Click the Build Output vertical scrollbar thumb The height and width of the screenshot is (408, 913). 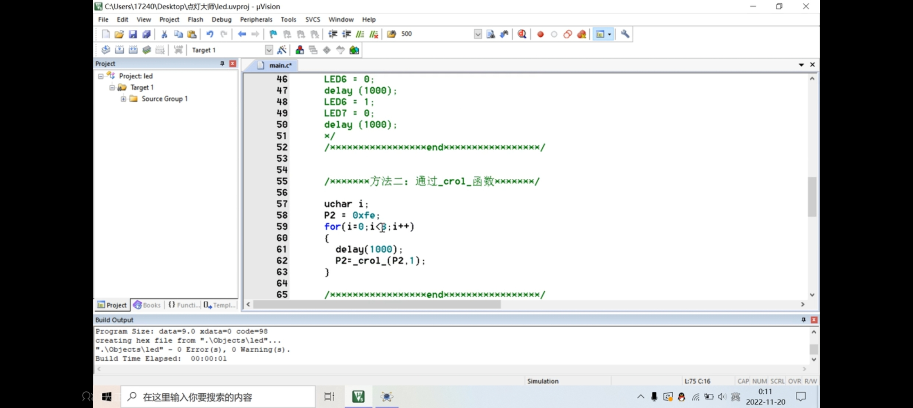(x=813, y=349)
